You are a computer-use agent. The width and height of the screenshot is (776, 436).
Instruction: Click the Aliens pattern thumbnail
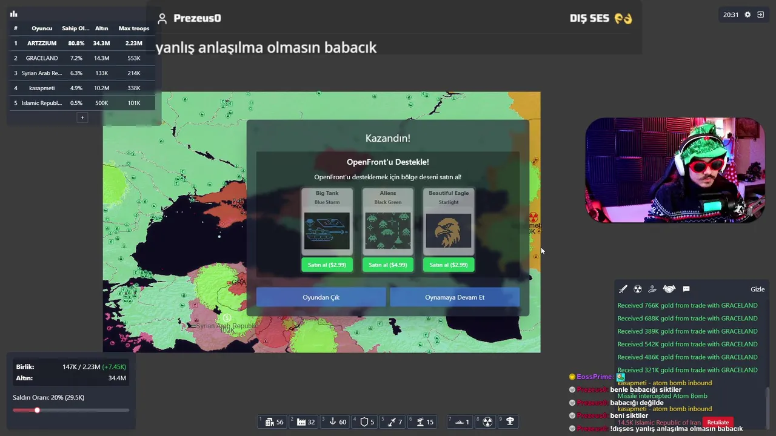tap(387, 231)
